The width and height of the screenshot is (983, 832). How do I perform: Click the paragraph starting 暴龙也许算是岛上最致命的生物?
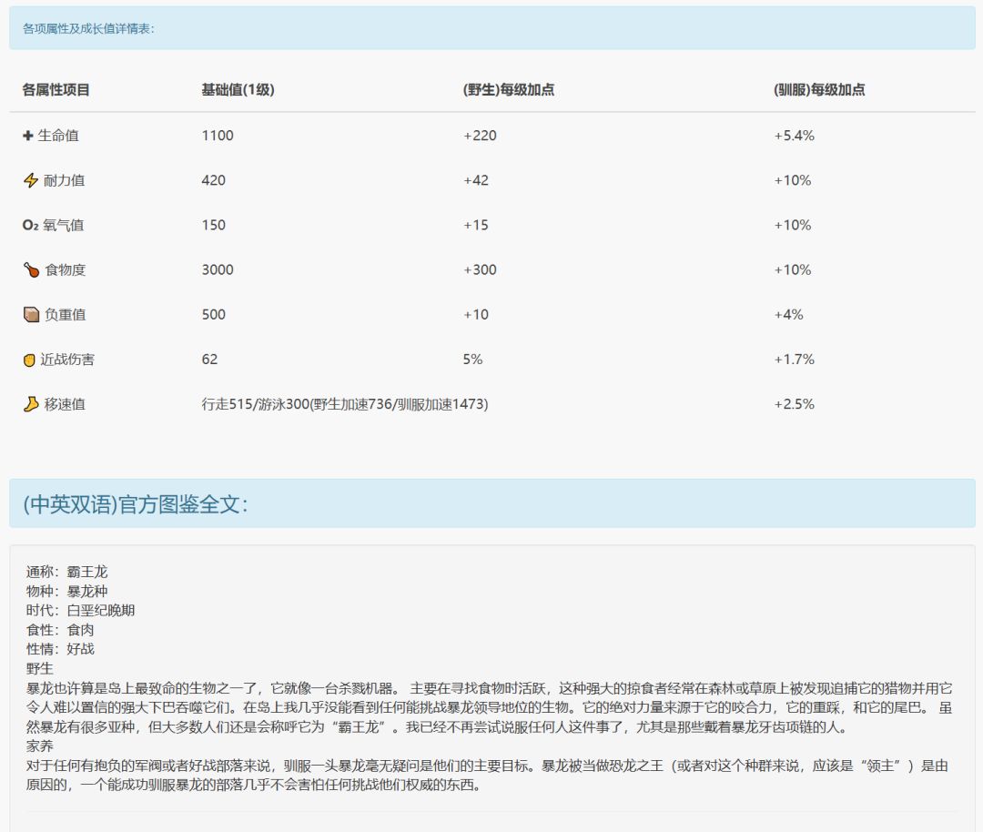(489, 708)
